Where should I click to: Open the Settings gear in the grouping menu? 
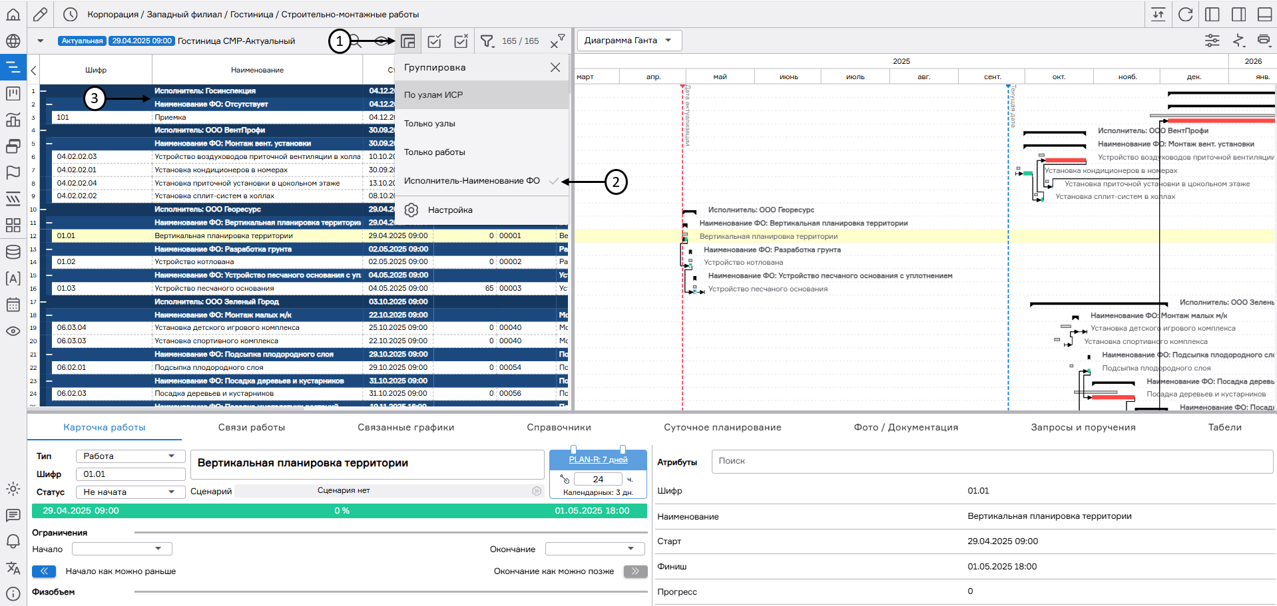coord(411,210)
